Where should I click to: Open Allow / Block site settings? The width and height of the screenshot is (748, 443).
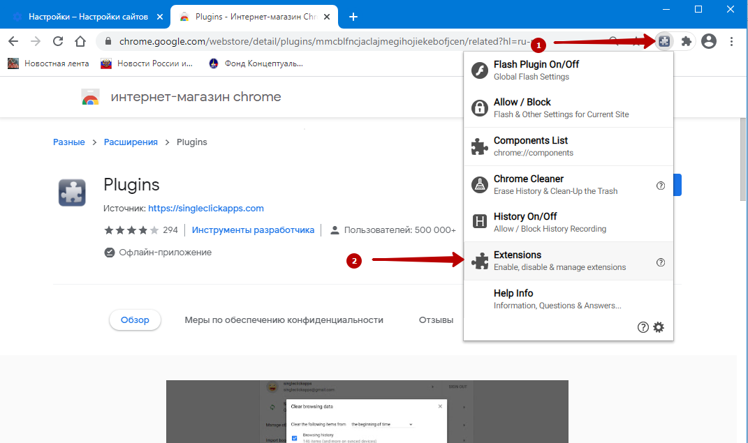click(522, 108)
